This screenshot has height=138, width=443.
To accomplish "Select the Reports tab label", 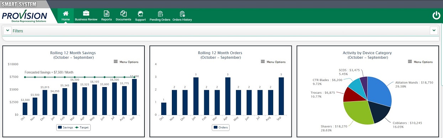I will [x=106, y=20].
